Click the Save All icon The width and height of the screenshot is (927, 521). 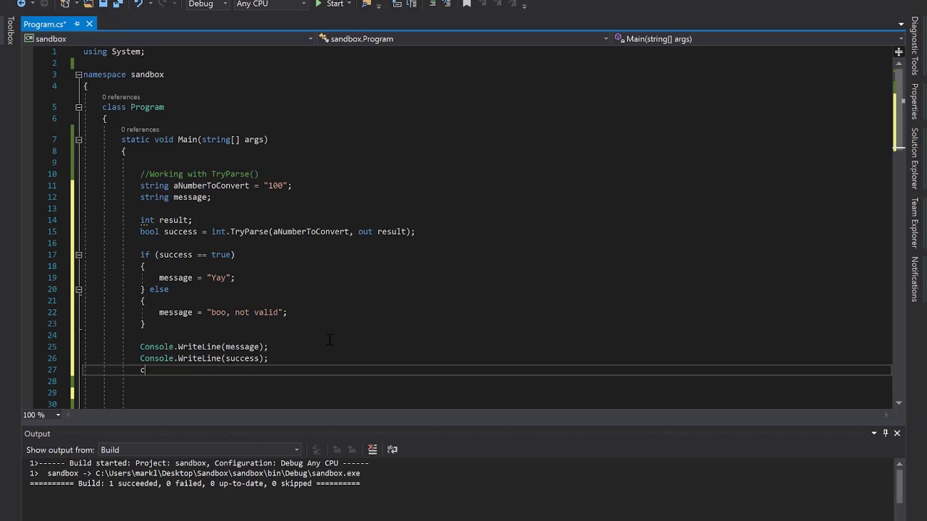[117, 4]
